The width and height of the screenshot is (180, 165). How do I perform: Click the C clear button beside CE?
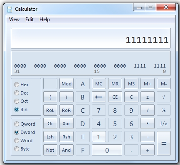(x=131, y=97)
